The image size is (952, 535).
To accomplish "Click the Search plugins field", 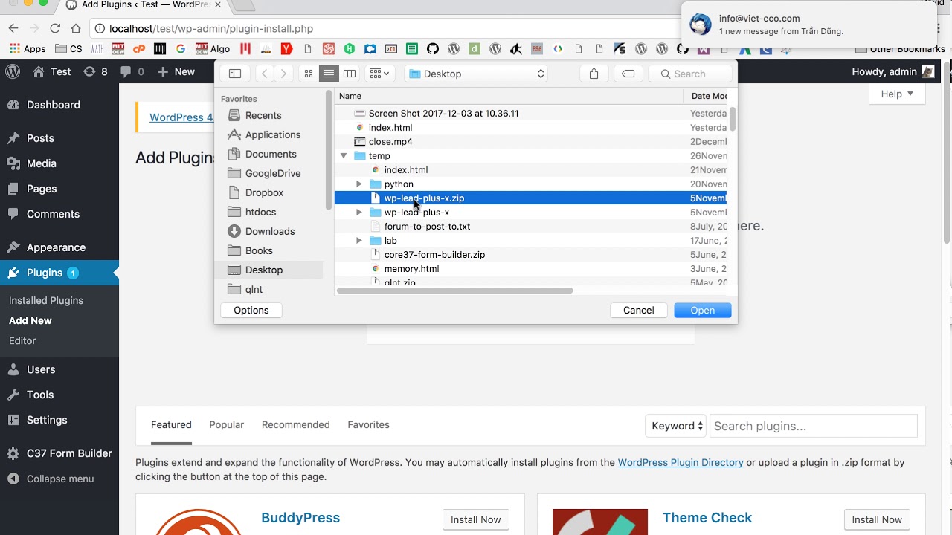I will [x=813, y=426].
